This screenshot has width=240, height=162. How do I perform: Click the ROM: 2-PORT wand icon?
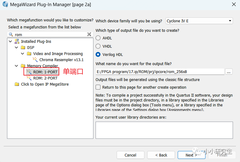[29, 78]
